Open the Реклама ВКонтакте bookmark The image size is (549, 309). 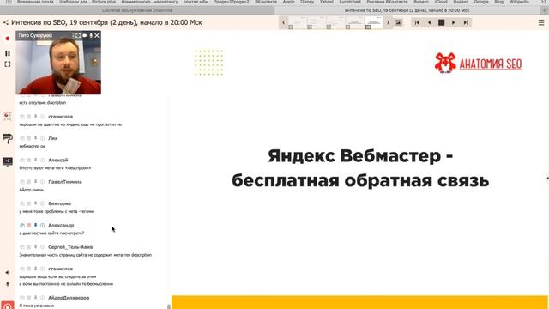pyautogui.click(x=387, y=2)
